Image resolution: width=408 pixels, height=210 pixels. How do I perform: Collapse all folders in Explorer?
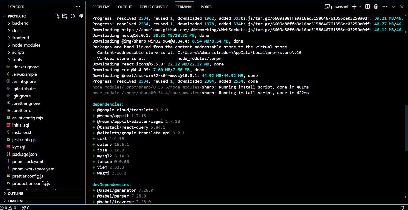click(81, 16)
